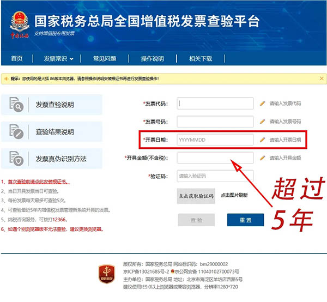
Task: Focus the 发票号码 input field
Action: [x=215, y=122]
